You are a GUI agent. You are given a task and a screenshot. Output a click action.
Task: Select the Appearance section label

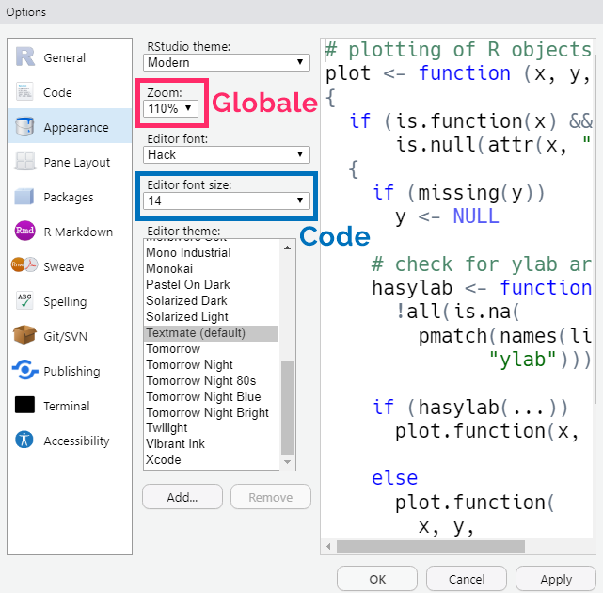point(76,128)
